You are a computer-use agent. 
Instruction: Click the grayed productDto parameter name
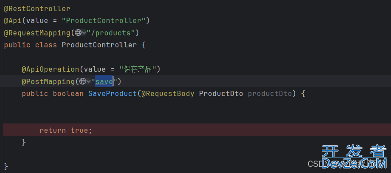tap(270, 94)
